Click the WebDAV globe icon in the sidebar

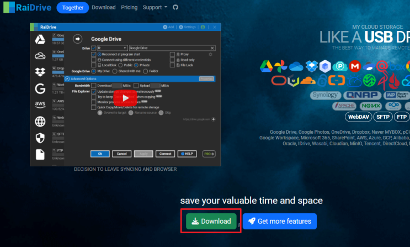(x=40, y=122)
